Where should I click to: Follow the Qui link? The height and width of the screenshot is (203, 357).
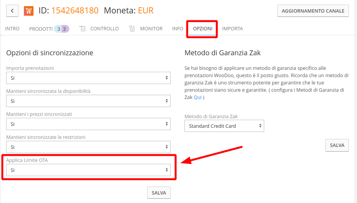point(198,97)
